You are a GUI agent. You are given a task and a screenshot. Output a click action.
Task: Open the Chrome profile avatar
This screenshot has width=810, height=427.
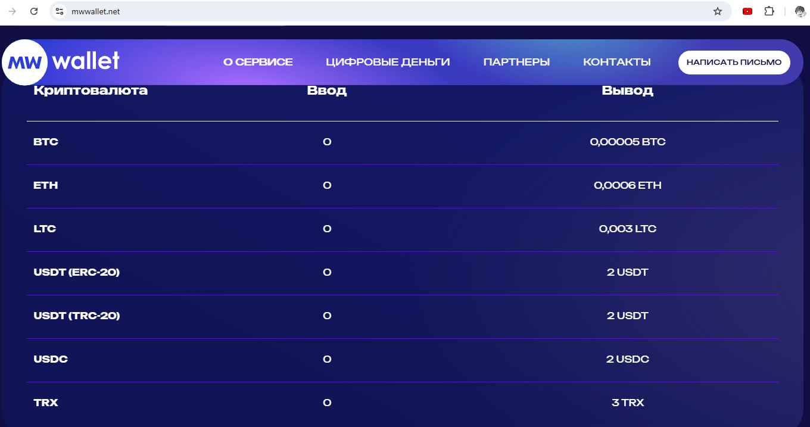tap(800, 11)
